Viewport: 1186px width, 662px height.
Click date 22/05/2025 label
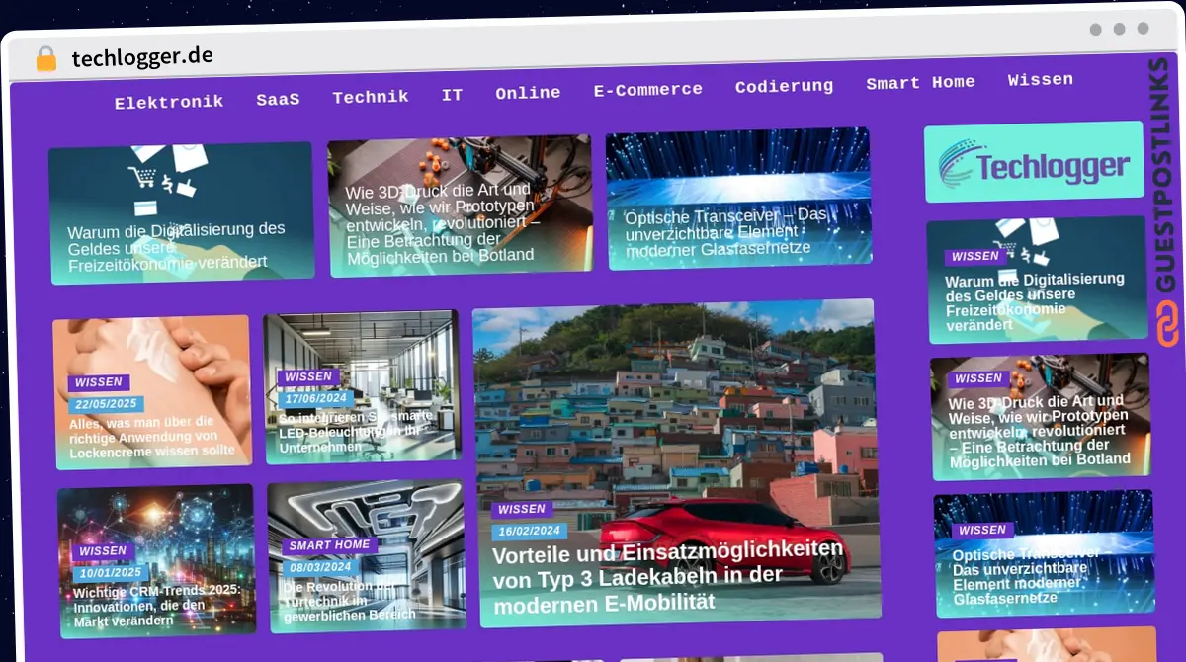pos(106,404)
